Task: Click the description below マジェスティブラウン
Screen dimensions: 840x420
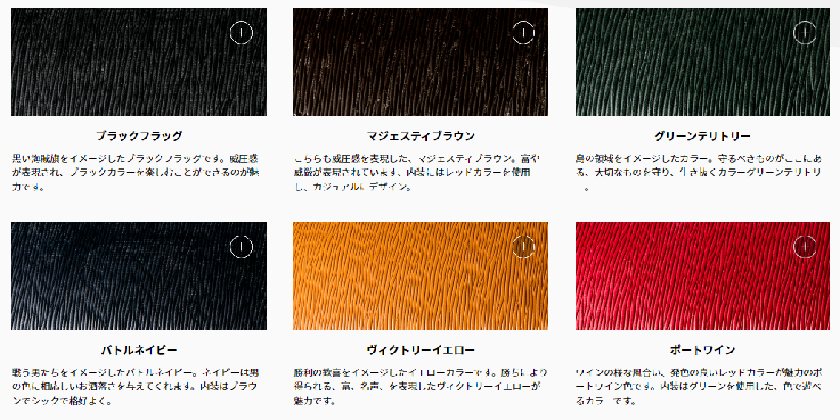Action: pos(417,173)
